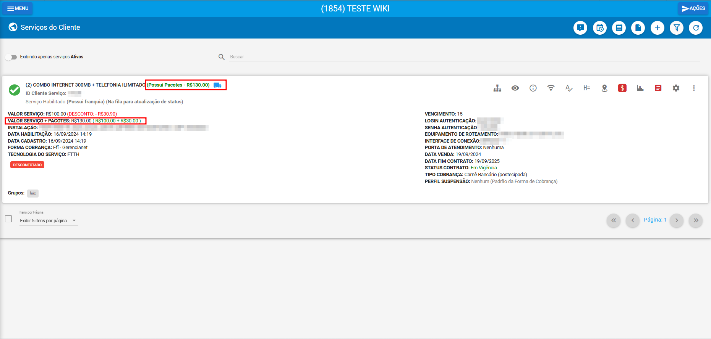Click '(Possui Pacotes - R$130.00)' text
Screen dimensions: 711x339
point(178,85)
